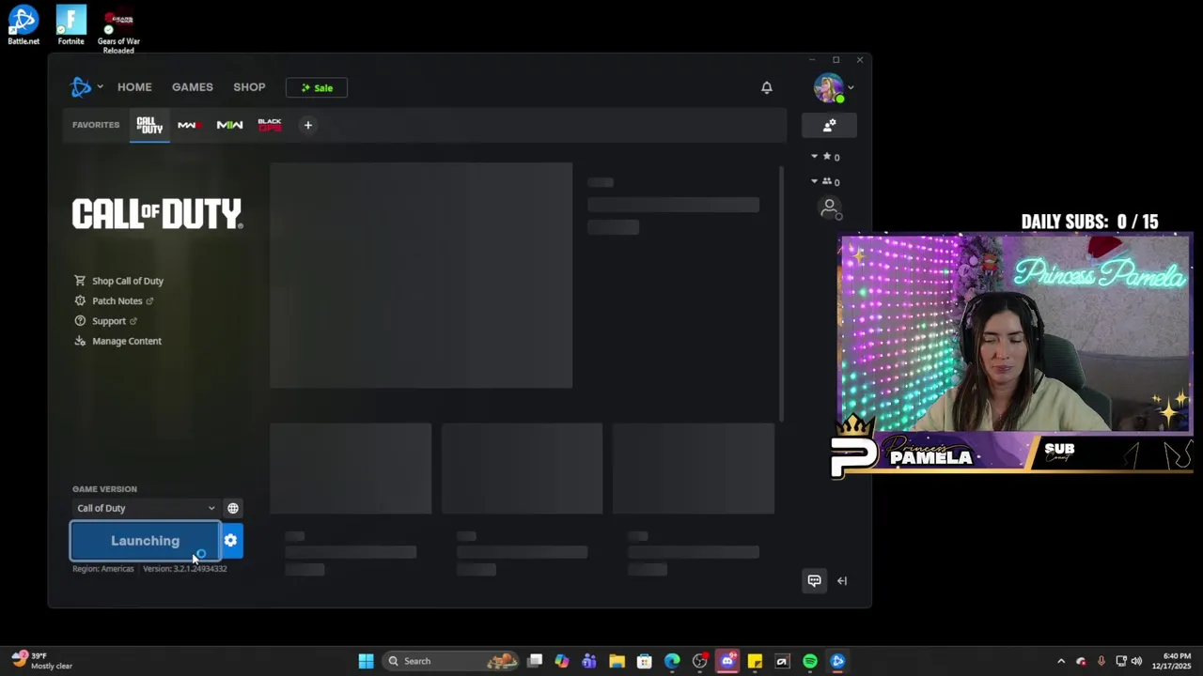This screenshot has height=676, width=1203.
Task: Add a game to favorites with plus
Action: [x=307, y=125]
